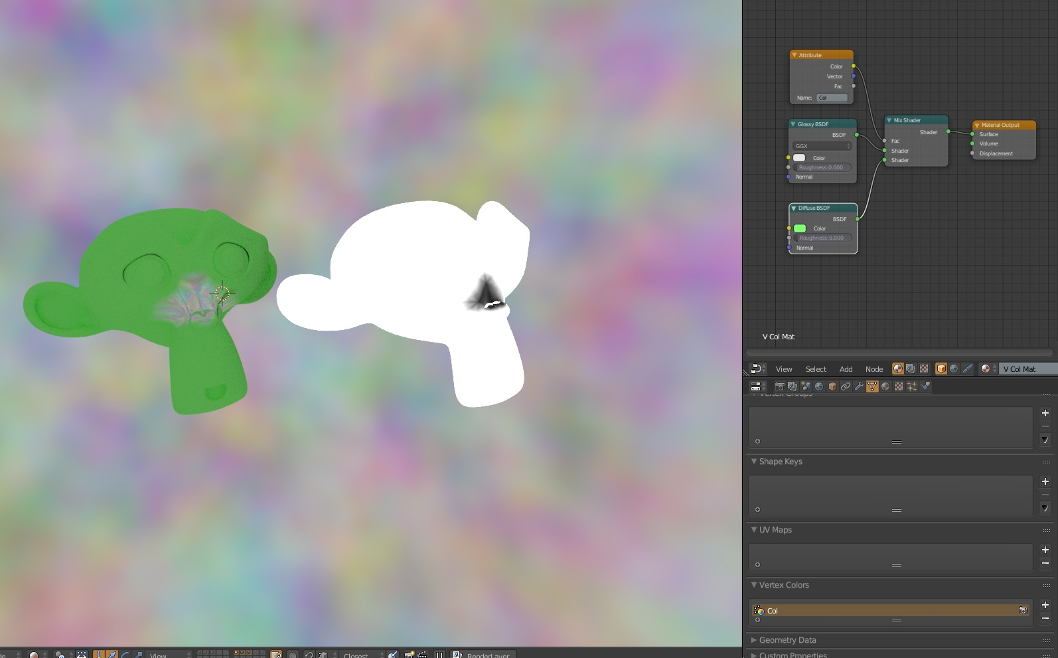Open the Add menu in node editor

[x=846, y=369]
